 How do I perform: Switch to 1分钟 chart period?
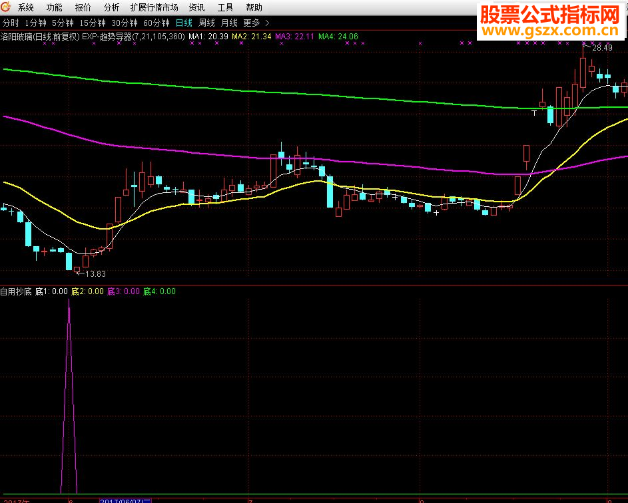pos(36,23)
